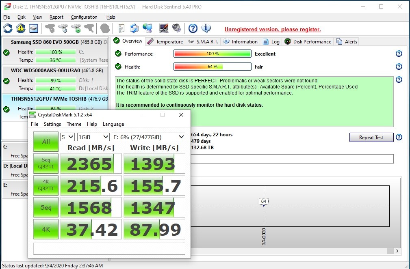Click the help icon beside Repeat Test
Screen dimensions: 410x269
coord(399,138)
